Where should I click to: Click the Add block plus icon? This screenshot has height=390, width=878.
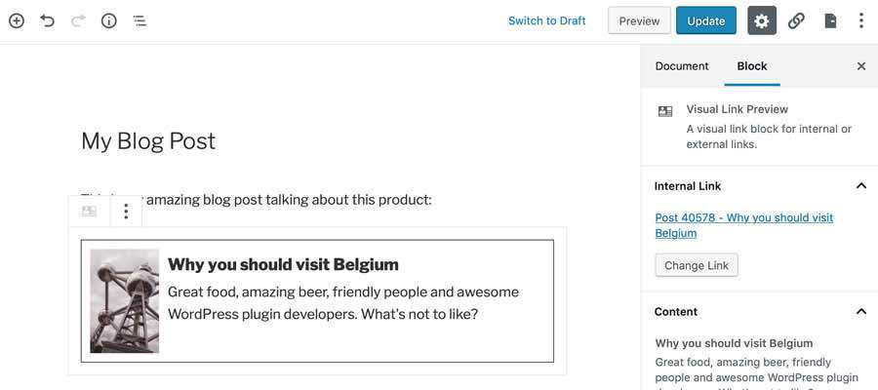click(17, 20)
